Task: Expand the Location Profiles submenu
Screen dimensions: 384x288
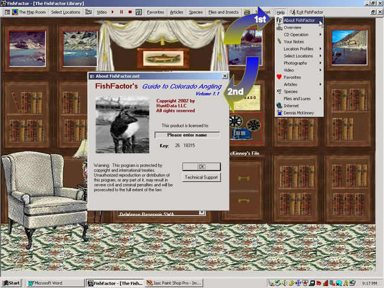Action: pos(299,49)
